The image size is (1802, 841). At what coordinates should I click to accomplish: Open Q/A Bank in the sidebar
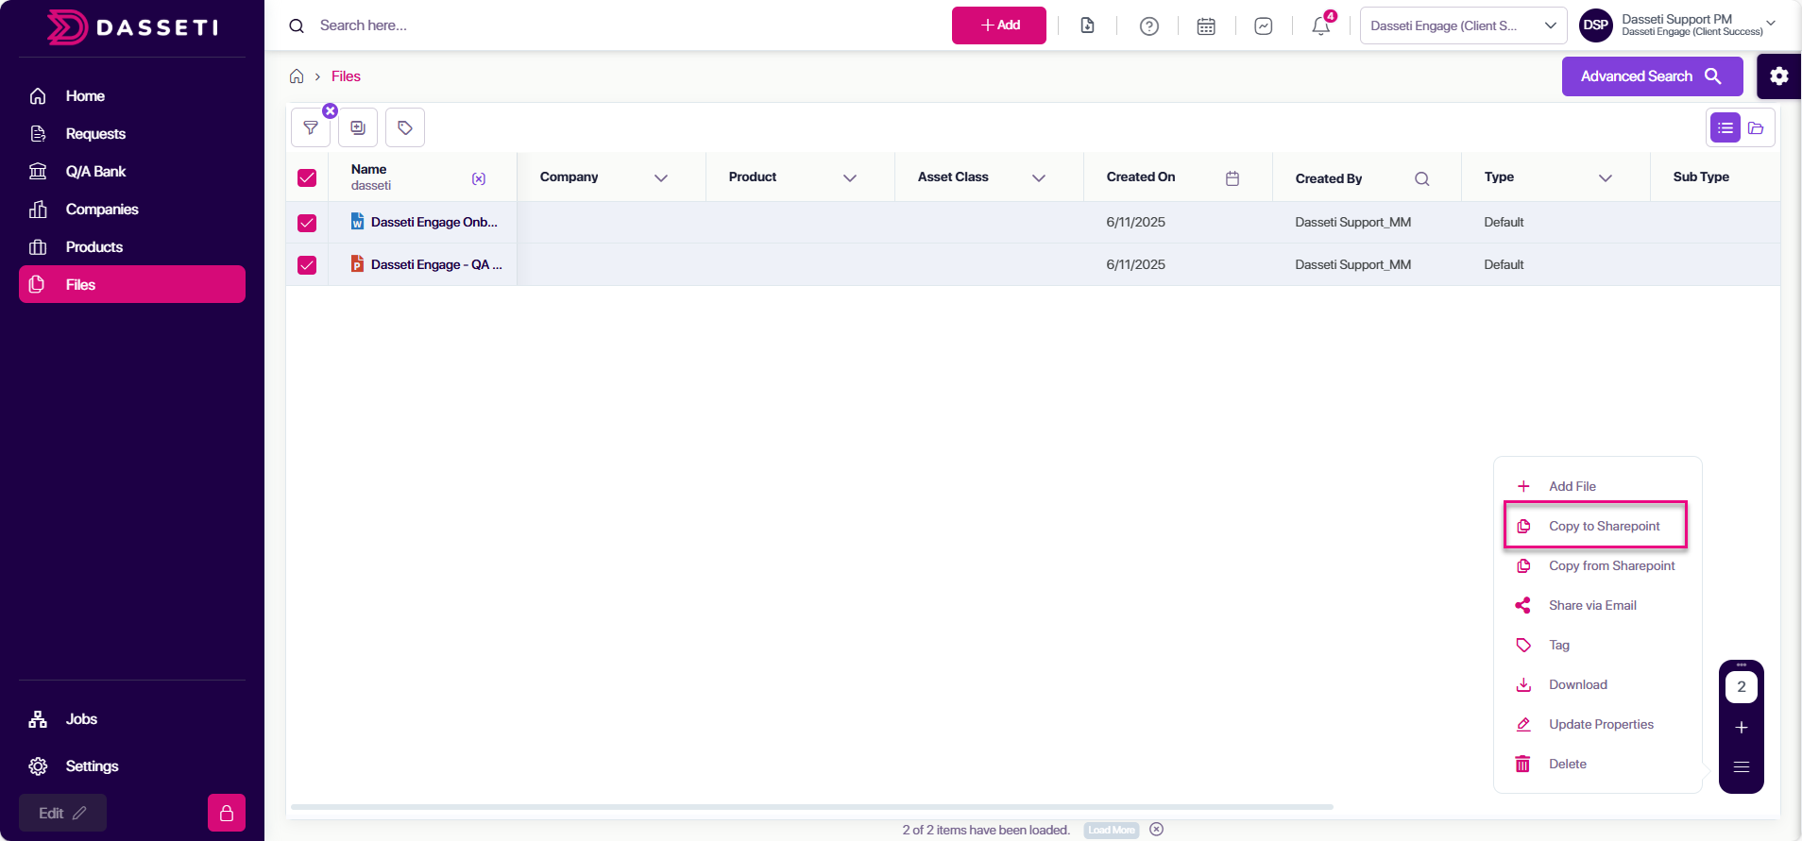132,171
